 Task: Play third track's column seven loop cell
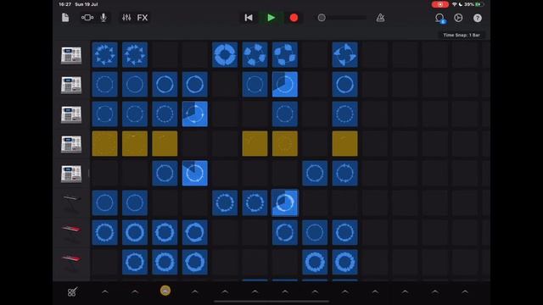(x=285, y=114)
